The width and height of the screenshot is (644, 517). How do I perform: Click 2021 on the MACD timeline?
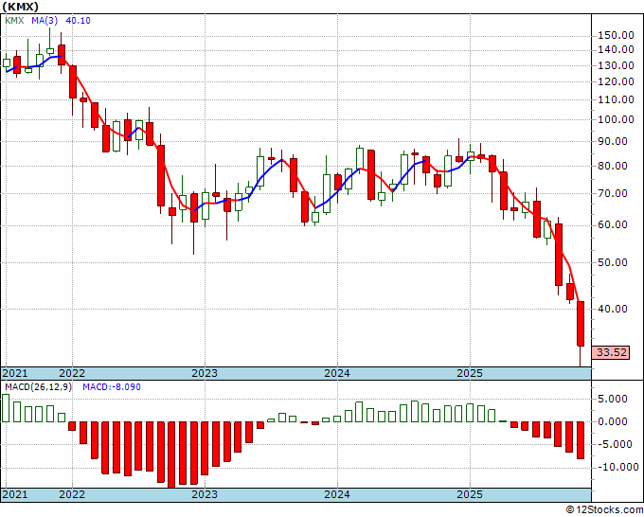click(x=15, y=494)
